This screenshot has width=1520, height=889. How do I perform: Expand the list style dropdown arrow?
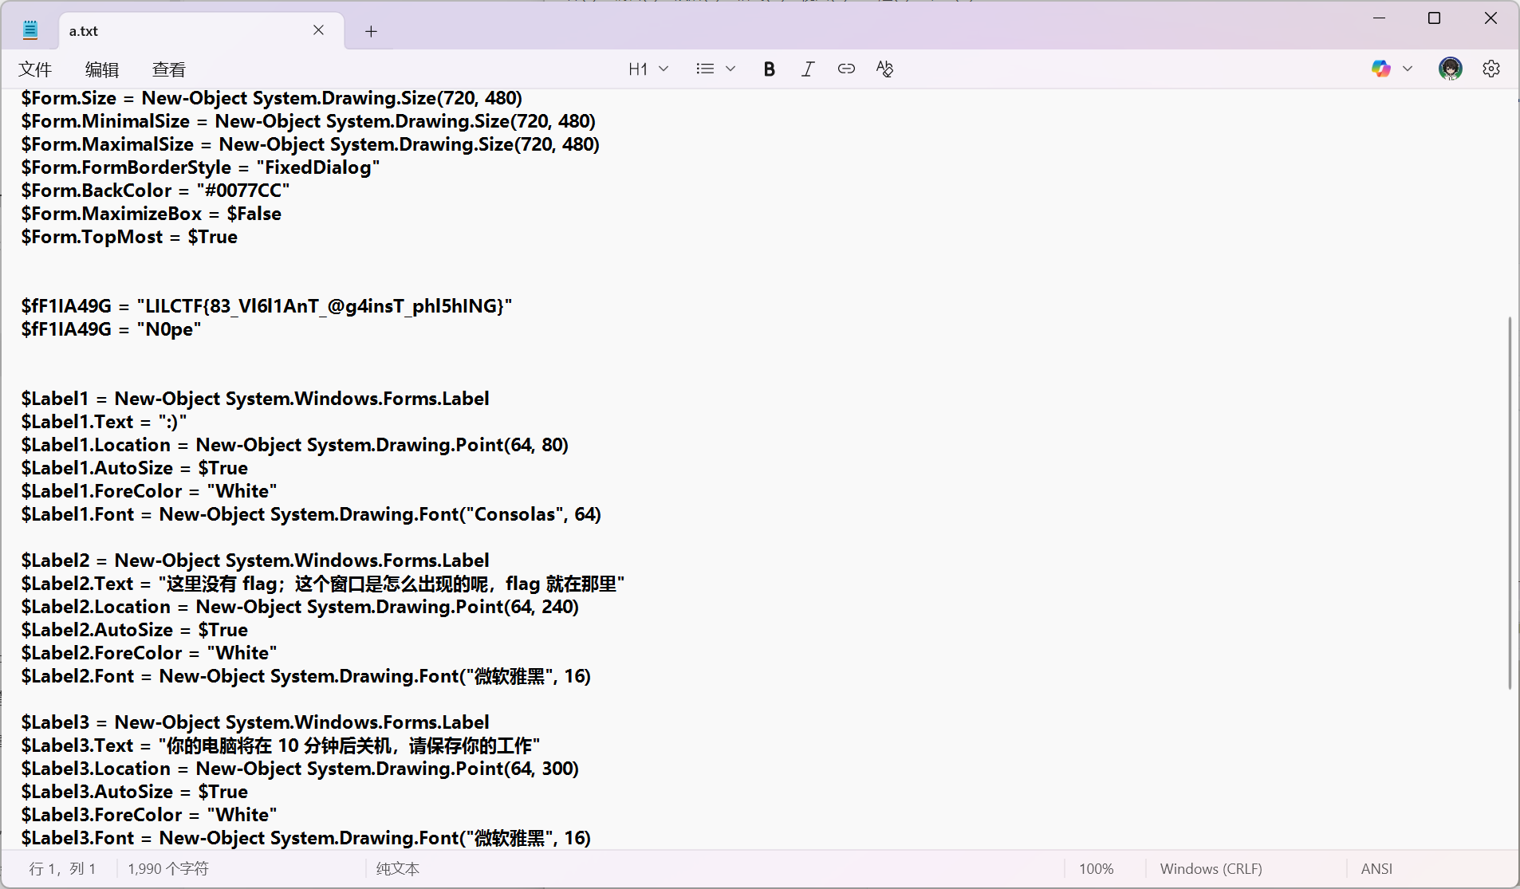pyautogui.click(x=730, y=69)
